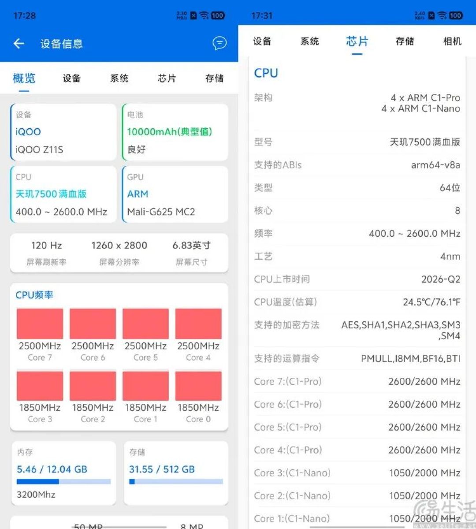Switch to the 系统 tab in the right screen
This screenshot has height=529, width=476.
[309, 41]
